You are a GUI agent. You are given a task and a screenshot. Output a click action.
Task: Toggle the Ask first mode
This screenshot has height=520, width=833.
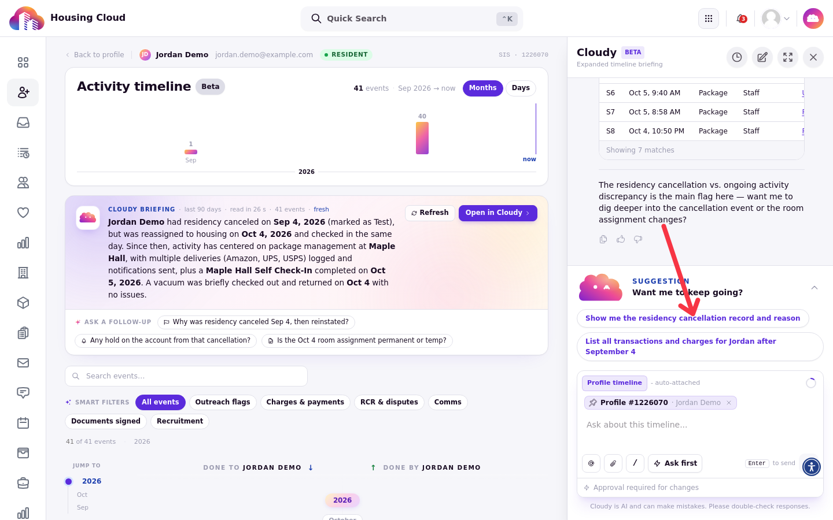point(675,463)
